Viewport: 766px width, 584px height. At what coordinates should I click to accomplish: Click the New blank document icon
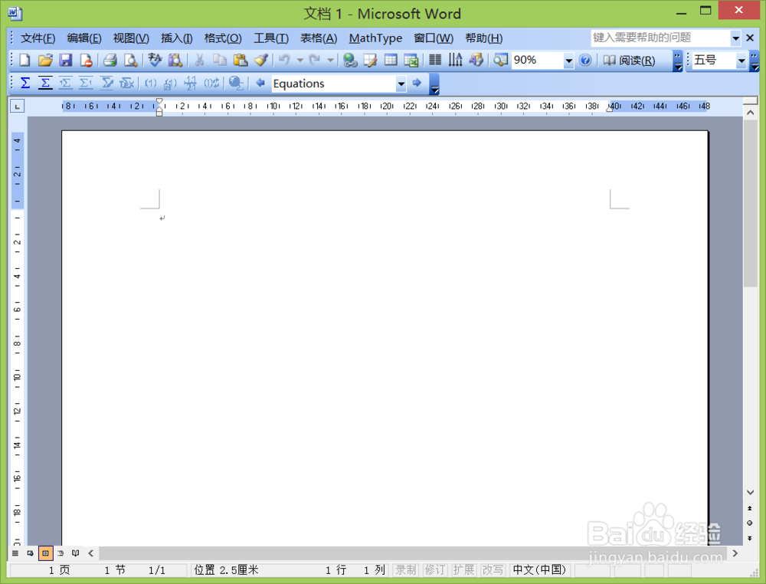point(25,60)
